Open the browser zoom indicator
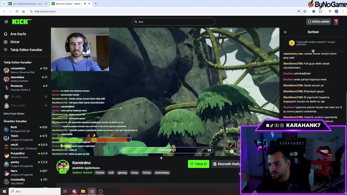 pyautogui.click(x=299, y=11)
